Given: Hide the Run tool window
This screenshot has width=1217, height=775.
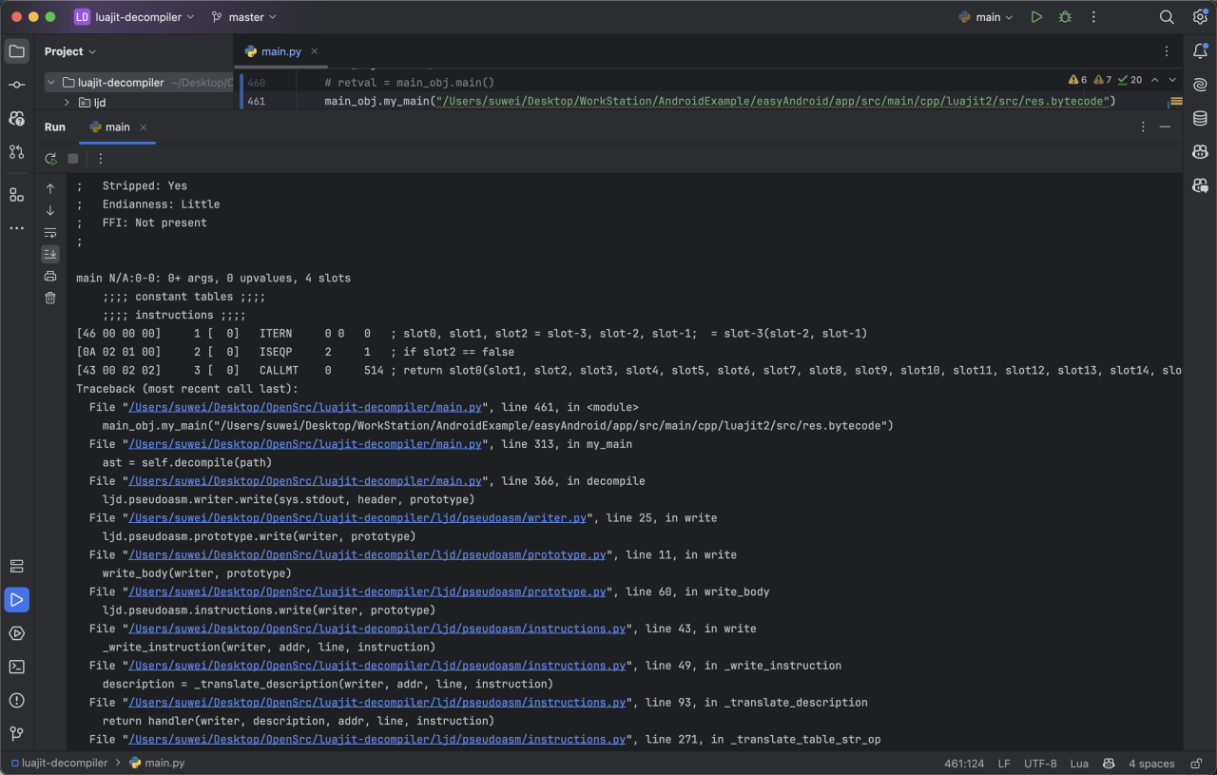Looking at the screenshot, I should (1165, 126).
